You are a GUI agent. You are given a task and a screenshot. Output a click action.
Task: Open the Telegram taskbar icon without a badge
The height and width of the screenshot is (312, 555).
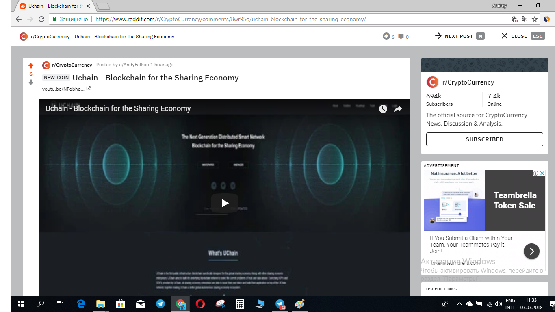(160, 304)
